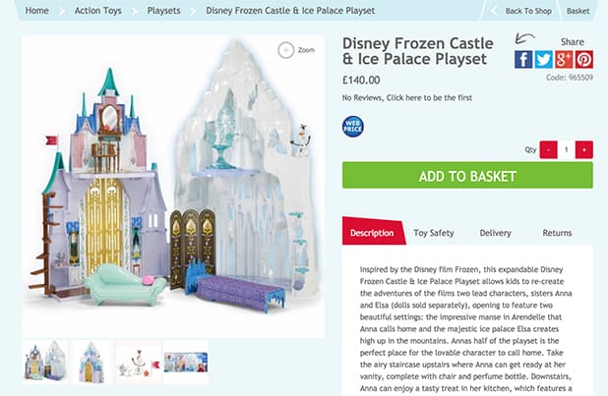Click the back arrow beside Back To Shop
The width and height of the screenshot is (608, 396).
coord(494,11)
